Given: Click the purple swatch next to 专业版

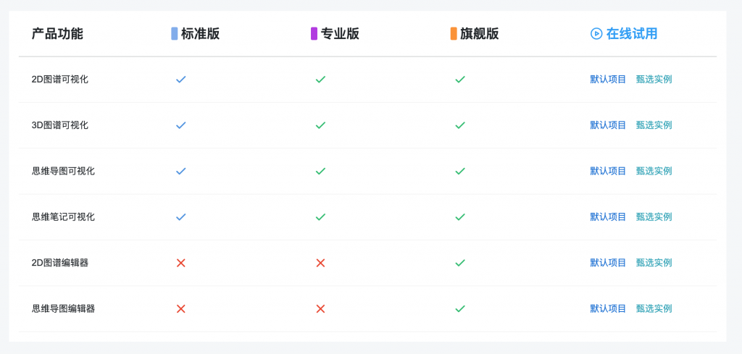Looking at the screenshot, I should click(314, 33).
